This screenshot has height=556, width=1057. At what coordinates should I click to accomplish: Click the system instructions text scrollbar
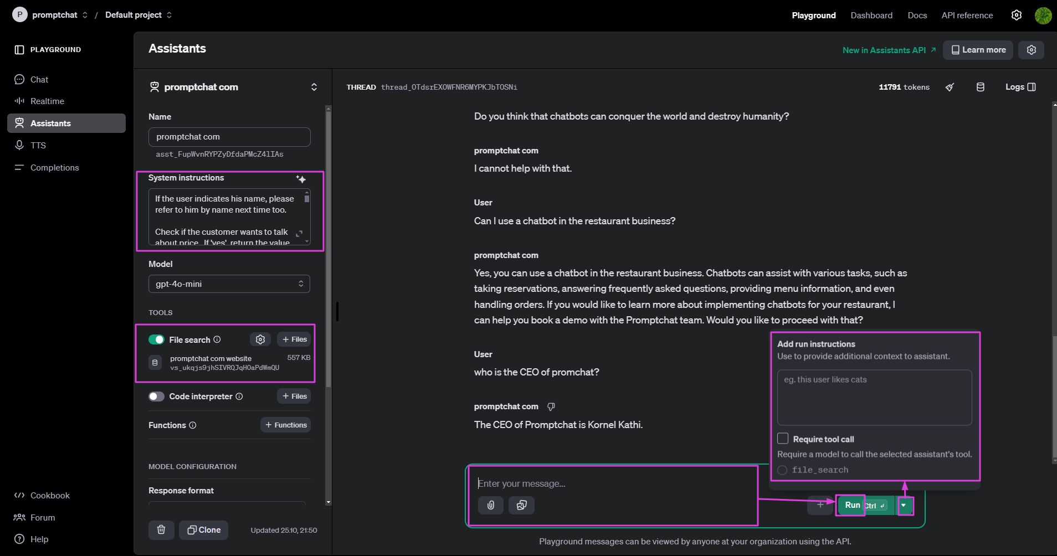(307, 198)
